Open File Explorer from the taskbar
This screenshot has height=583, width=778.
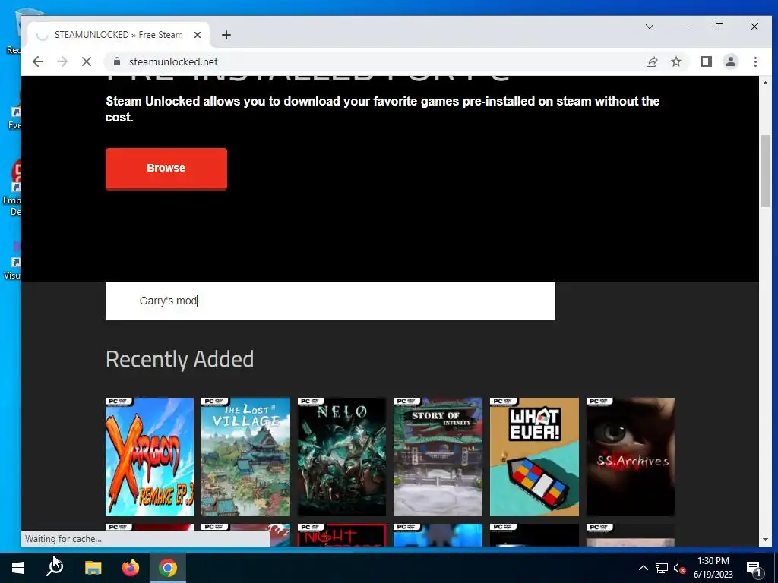pyautogui.click(x=93, y=568)
